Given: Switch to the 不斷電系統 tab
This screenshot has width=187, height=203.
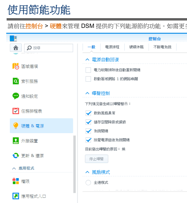Looking at the screenshot, I should coord(162,47).
